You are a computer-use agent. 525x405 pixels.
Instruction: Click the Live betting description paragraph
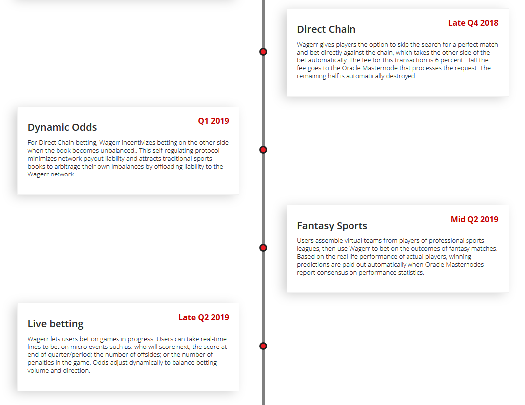[x=127, y=354]
